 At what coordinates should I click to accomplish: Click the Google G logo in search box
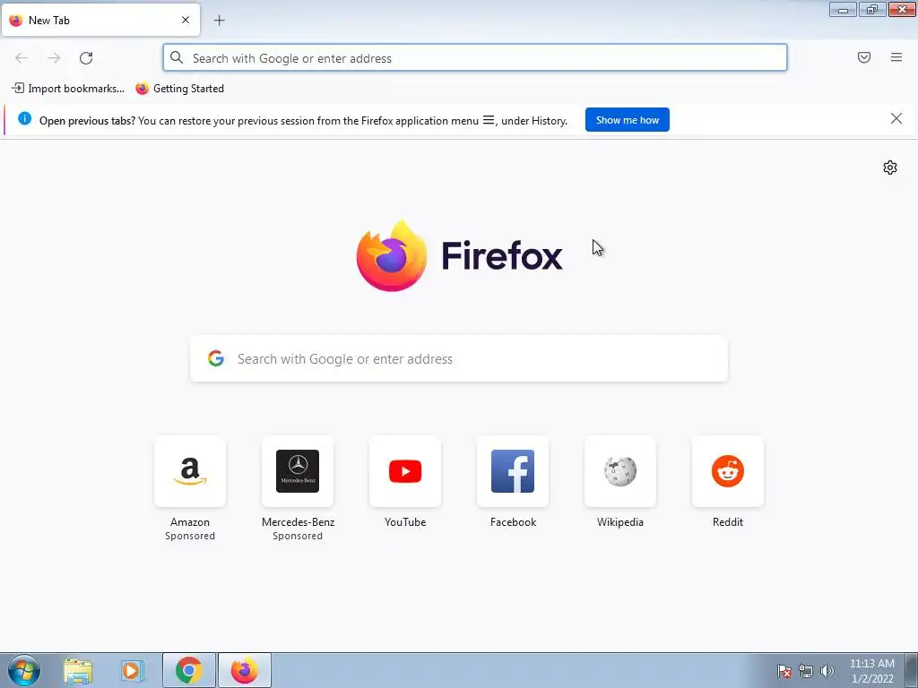click(216, 358)
